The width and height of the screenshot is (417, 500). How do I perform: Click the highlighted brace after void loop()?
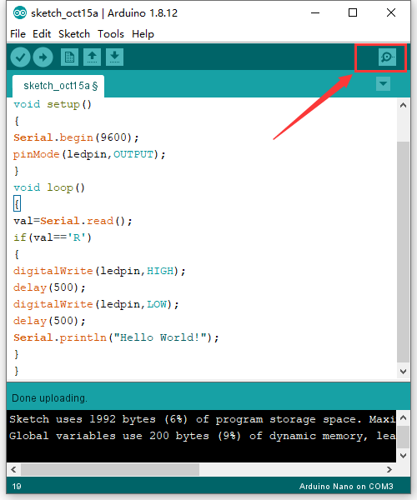coord(18,204)
